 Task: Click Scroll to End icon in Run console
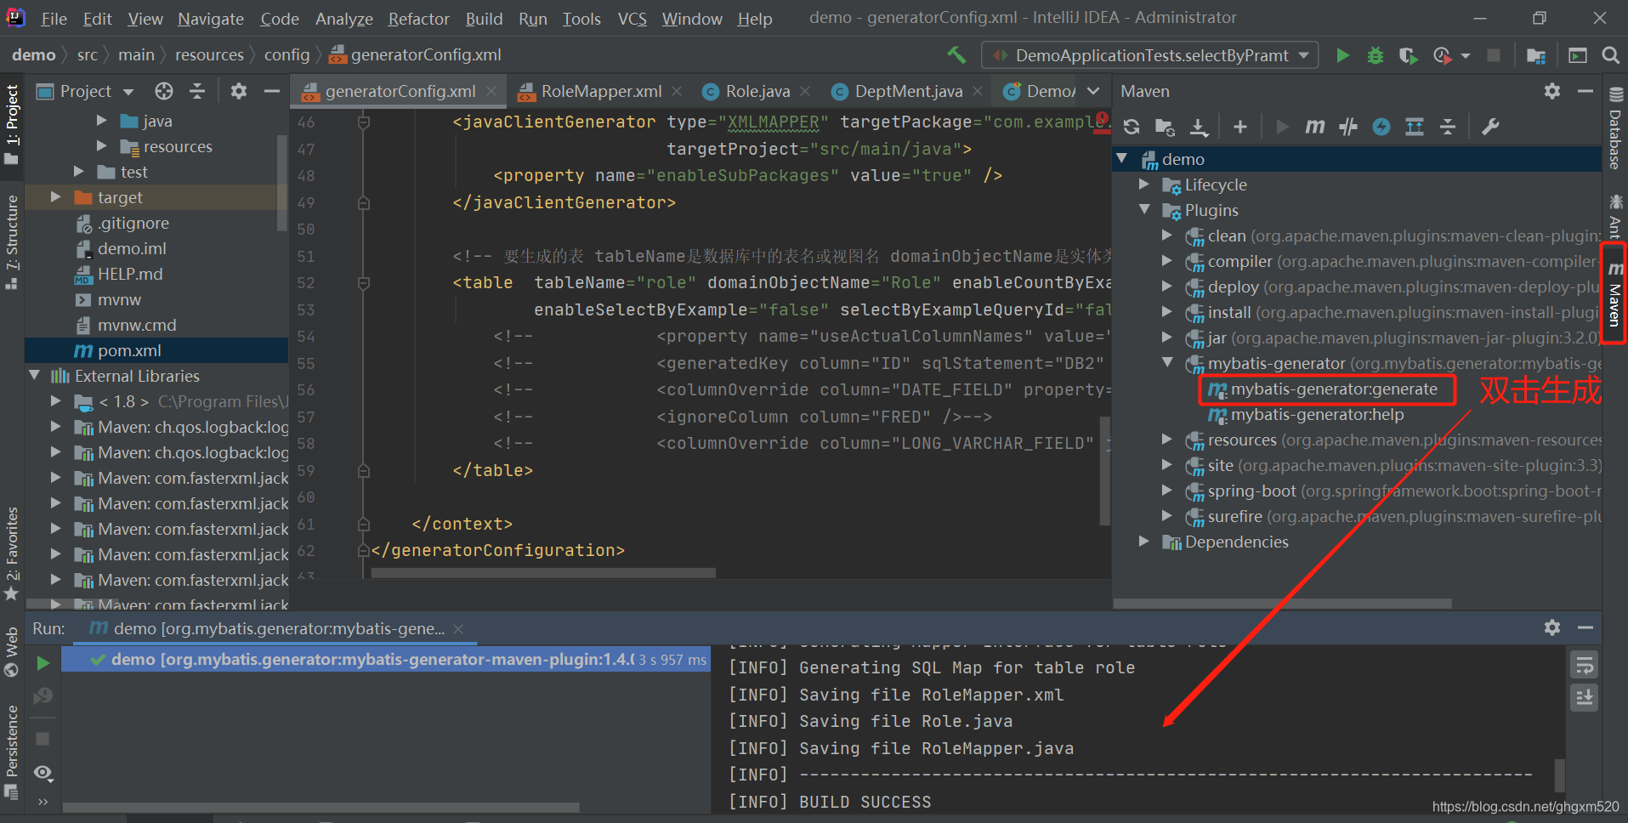(x=1585, y=698)
